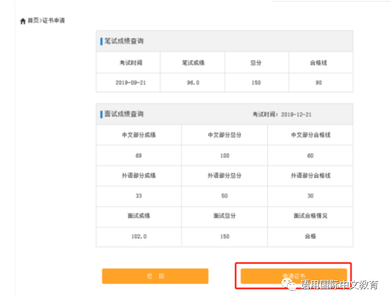Screen dimensions: 391x302
Task: Select the interview total cell 150
Action: click(x=225, y=237)
